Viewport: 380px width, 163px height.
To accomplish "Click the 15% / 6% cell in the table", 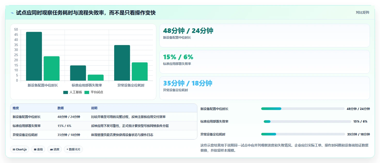I will coord(64,126).
